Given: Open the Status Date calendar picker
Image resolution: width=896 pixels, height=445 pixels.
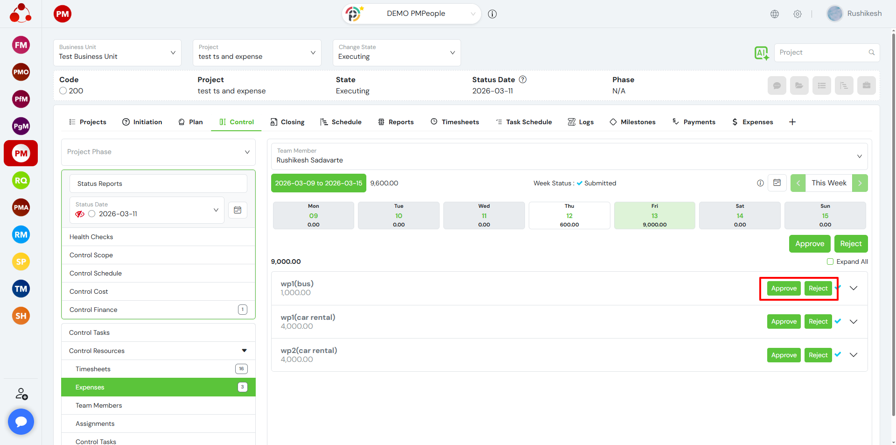Looking at the screenshot, I should pyautogui.click(x=238, y=210).
